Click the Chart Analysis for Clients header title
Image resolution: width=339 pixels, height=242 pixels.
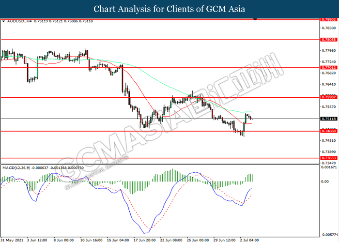point(169,9)
